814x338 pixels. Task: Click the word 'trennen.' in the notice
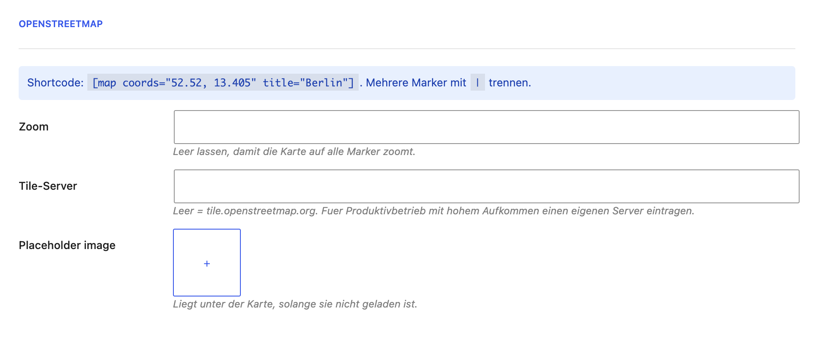[x=510, y=83]
